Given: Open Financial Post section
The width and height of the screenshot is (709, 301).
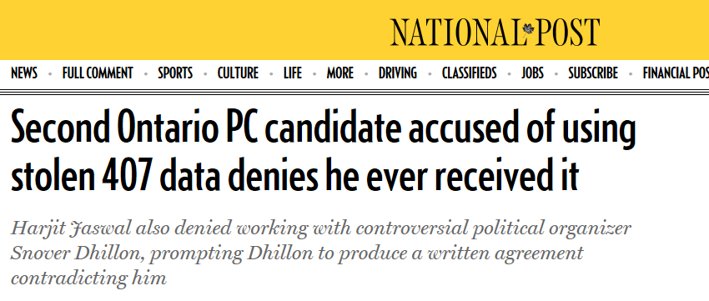Looking at the screenshot, I should click(x=676, y=73).
